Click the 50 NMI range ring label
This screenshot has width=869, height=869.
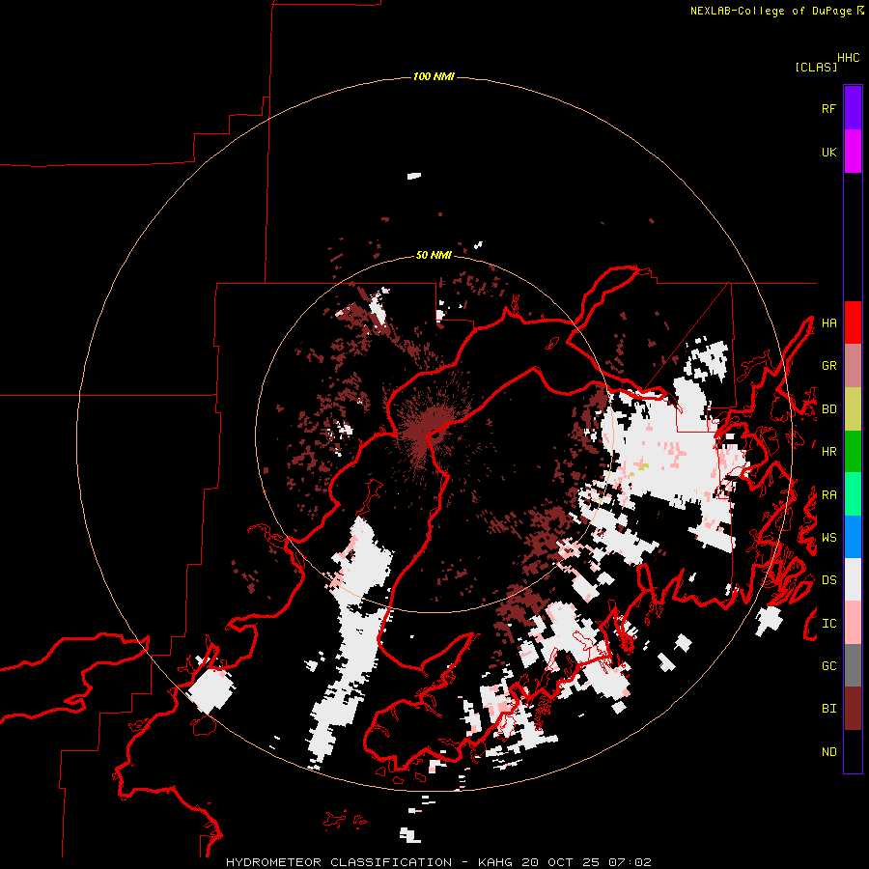click(434, 255)
